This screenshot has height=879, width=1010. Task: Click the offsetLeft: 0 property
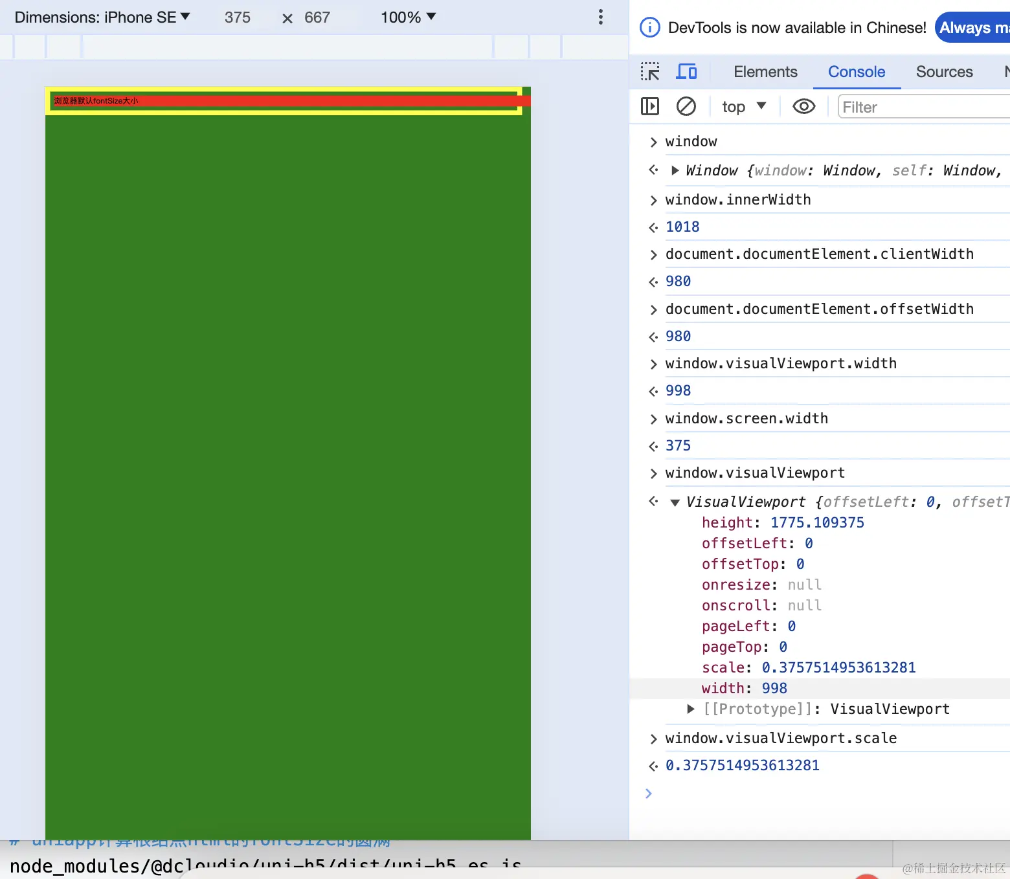pos(757,543)
